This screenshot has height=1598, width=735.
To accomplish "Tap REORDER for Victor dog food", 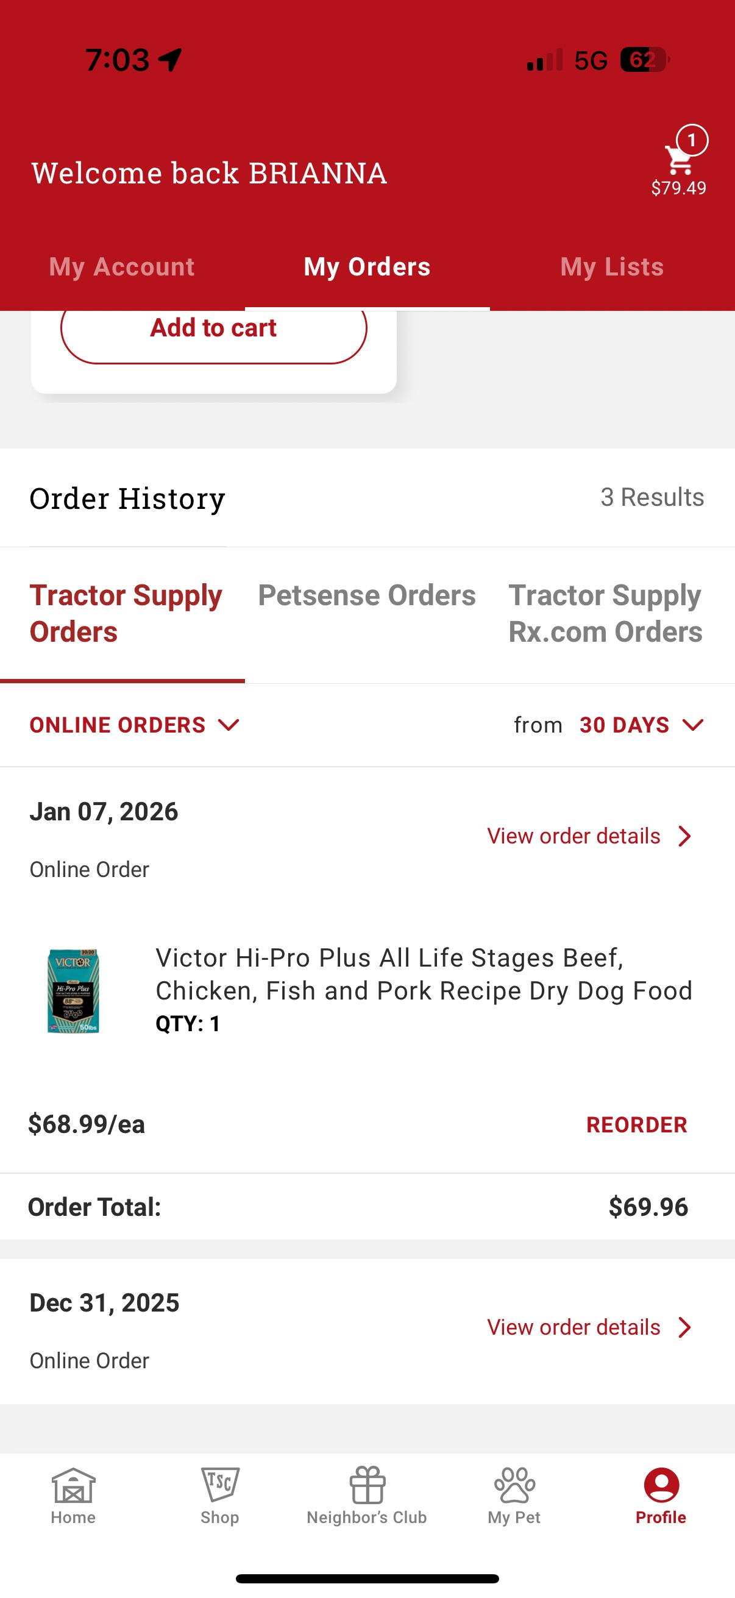I will click(x=636, y=1124).
